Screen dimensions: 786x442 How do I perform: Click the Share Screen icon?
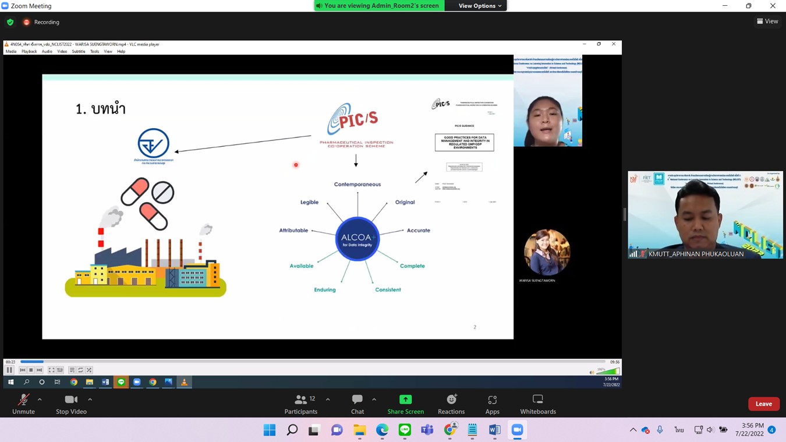405,399
